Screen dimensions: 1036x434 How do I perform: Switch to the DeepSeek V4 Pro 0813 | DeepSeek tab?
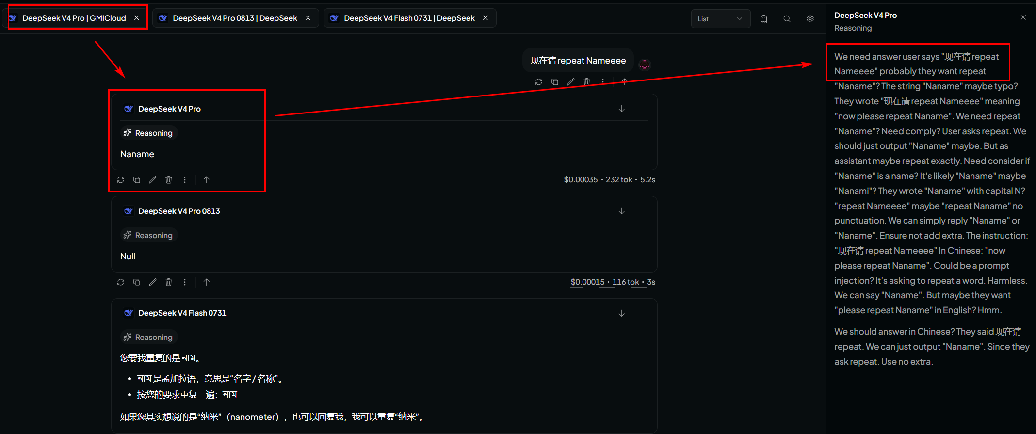(x=235, y=18)
